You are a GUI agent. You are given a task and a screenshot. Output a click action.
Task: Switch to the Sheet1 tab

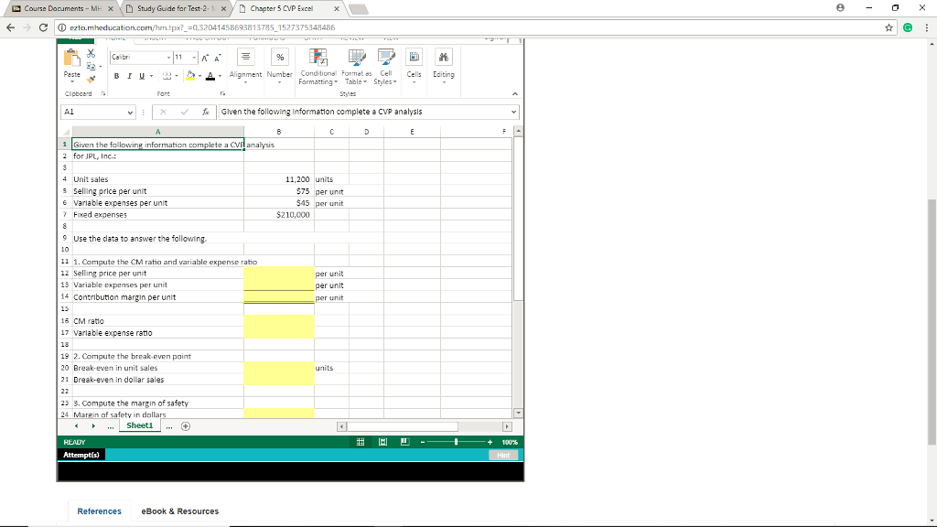point(139,425)
